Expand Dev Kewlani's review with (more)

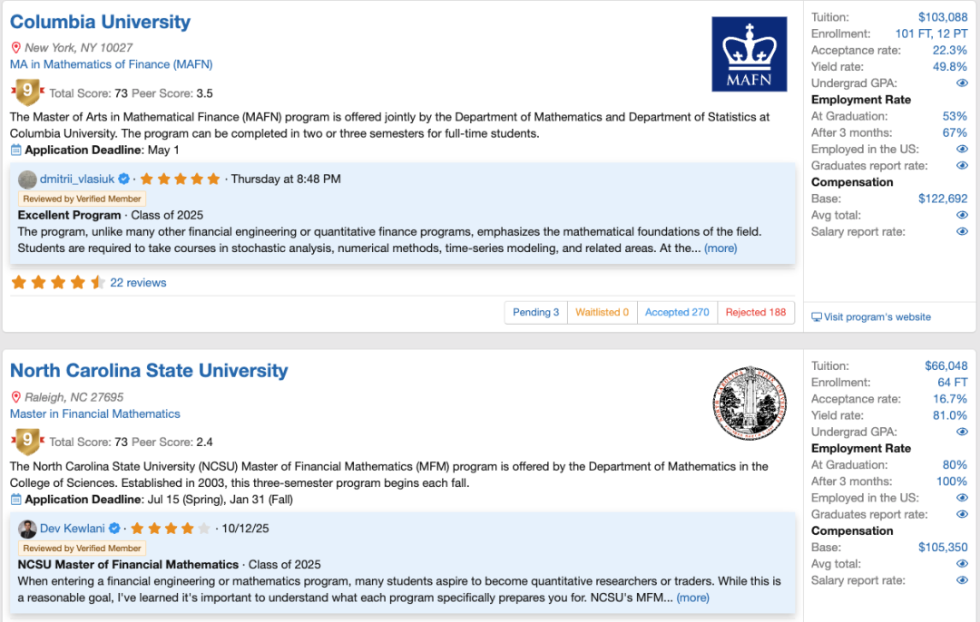692,598
